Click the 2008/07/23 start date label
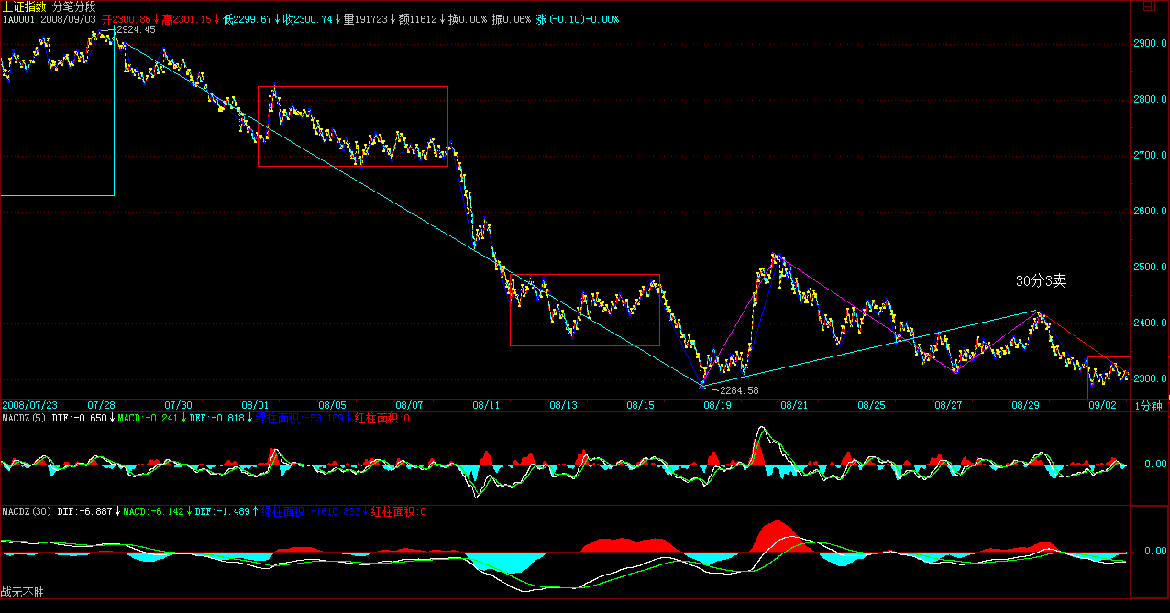This screenshot has height=613, width=1170. pos(29,404)
